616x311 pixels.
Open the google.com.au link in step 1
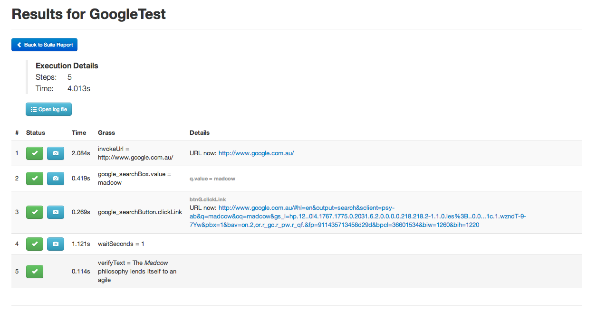click(x=256, y=153)
